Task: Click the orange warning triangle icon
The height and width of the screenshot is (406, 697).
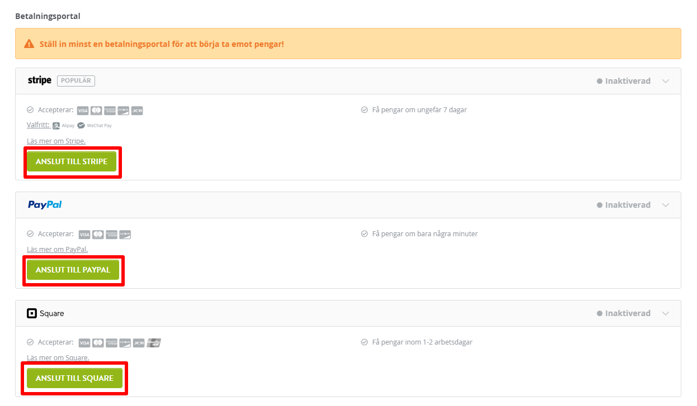Action: click(29, 44)
